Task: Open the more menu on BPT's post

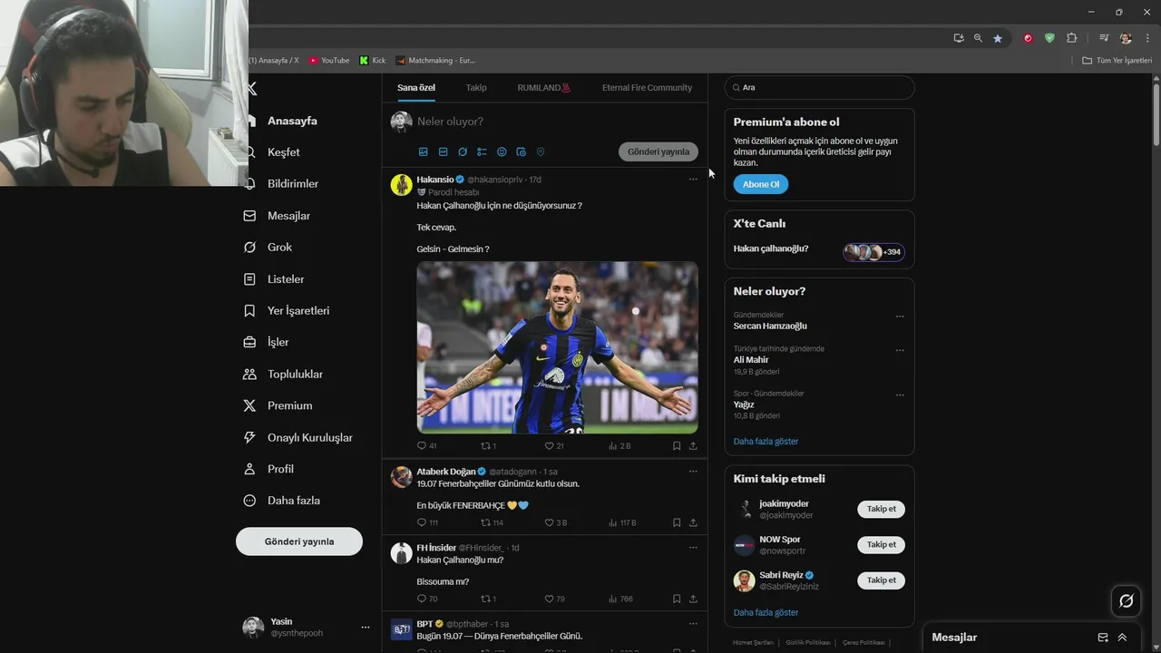Action: (693, 624)
